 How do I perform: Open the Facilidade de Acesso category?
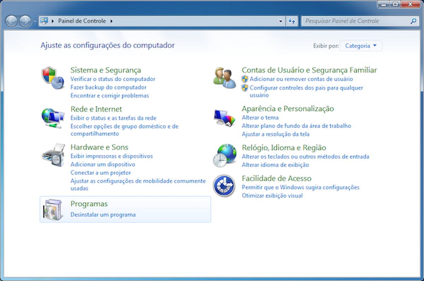[x=277, y=178]
